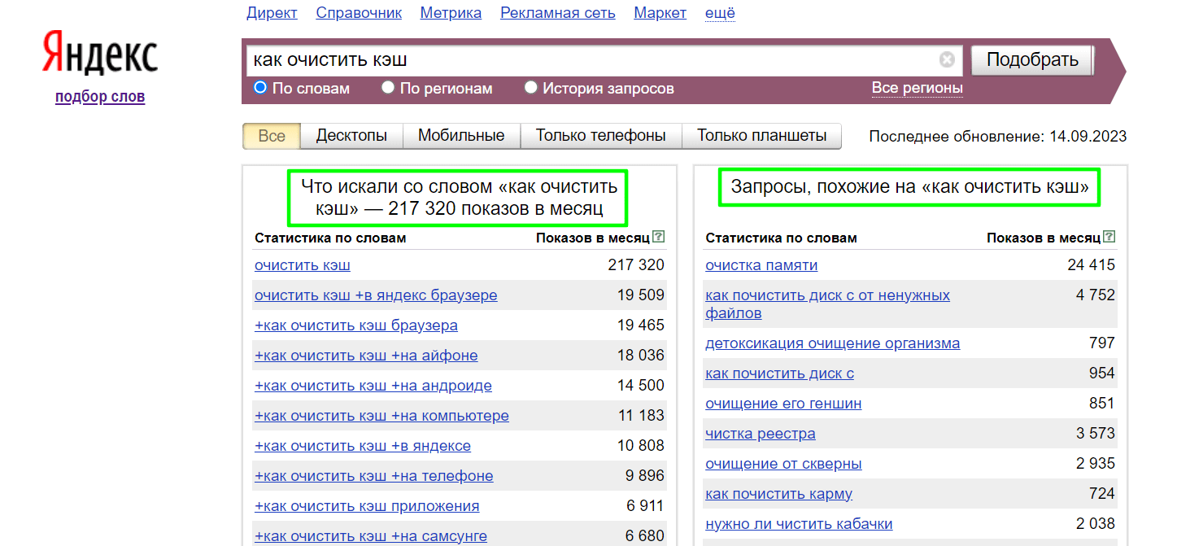
Task: Expand the «ещё» services menu
Action: [x=720, y=13]
